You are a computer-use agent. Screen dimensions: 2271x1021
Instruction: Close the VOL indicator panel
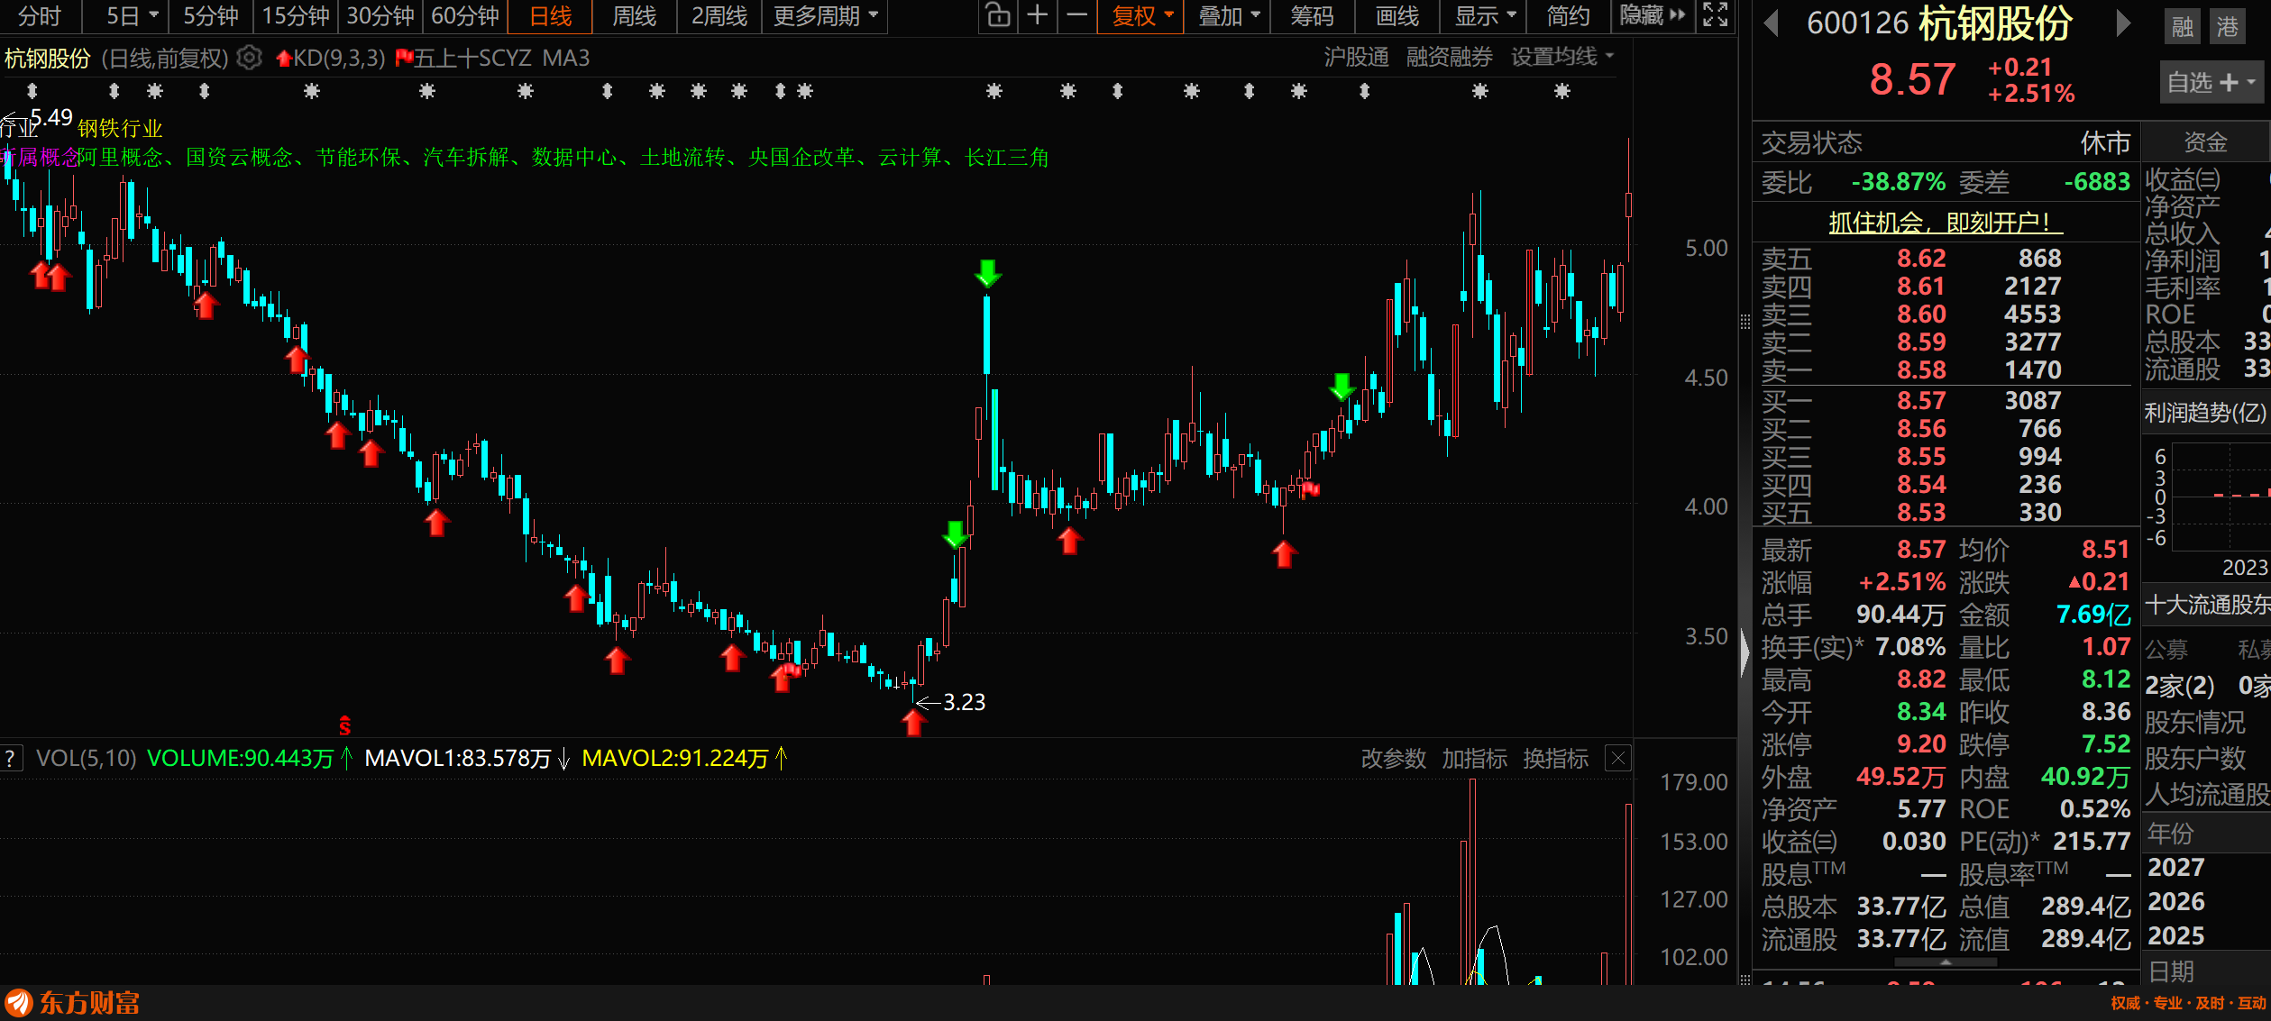1618,759
